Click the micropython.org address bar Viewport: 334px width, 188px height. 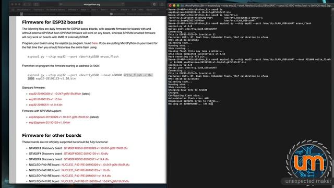pyautogui.click(x=92, y=4)
